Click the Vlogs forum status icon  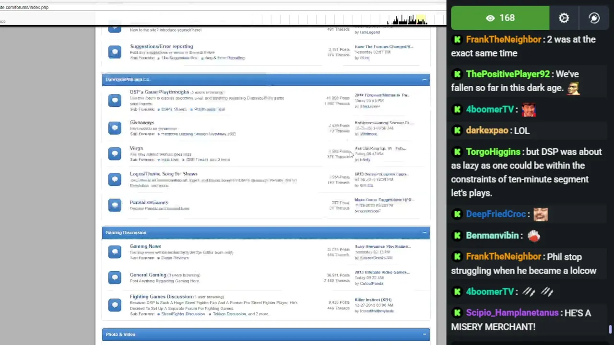[115, 153]
